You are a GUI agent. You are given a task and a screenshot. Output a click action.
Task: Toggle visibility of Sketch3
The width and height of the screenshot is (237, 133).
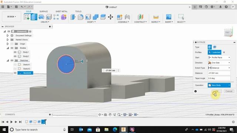tap(15, 69)
